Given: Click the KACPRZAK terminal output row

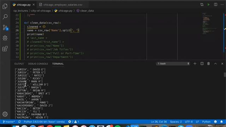Looking at the screenshot, I should pos(31,117).
